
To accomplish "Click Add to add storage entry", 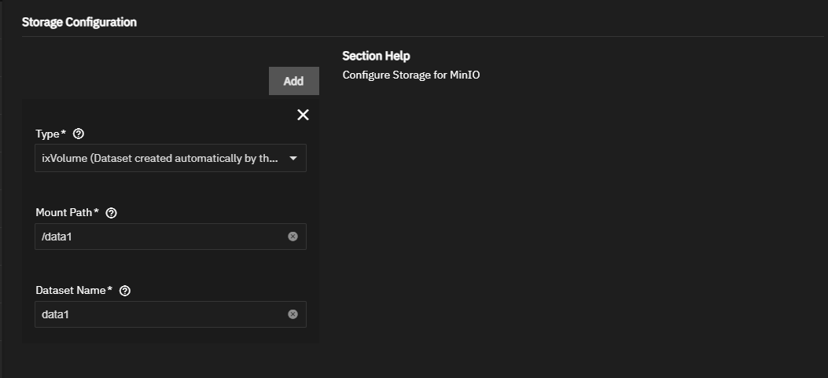I will pos(293,81).
